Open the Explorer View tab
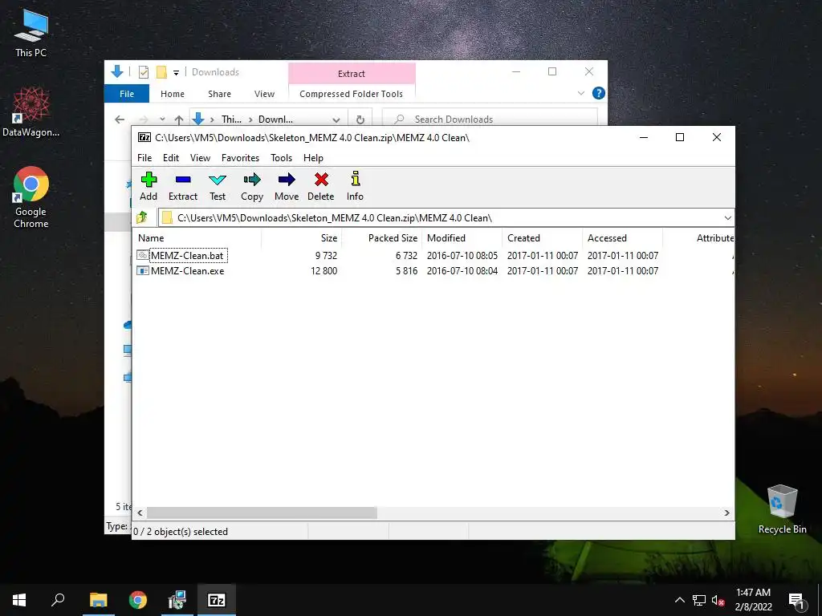The width and height of the screenshot is (822, 616). 264,94
